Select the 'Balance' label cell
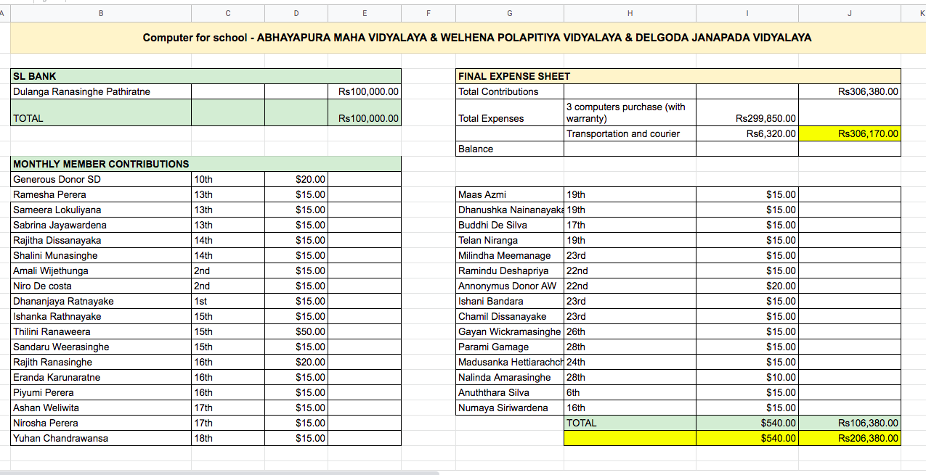Image resolution: width=926 pixels, height=475 pixels. [x=510, y=149]
